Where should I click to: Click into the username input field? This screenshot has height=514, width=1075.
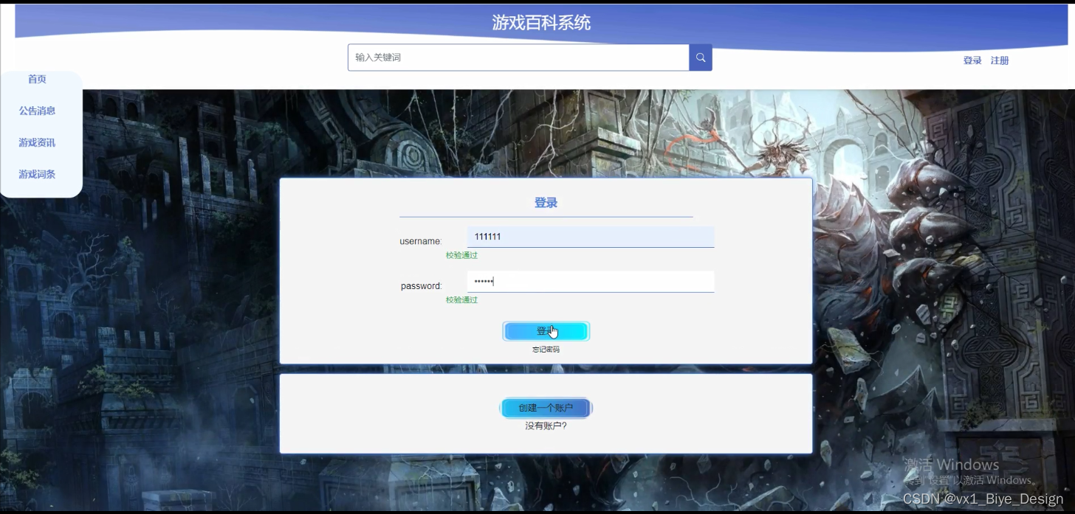click(x=591, y=237)
